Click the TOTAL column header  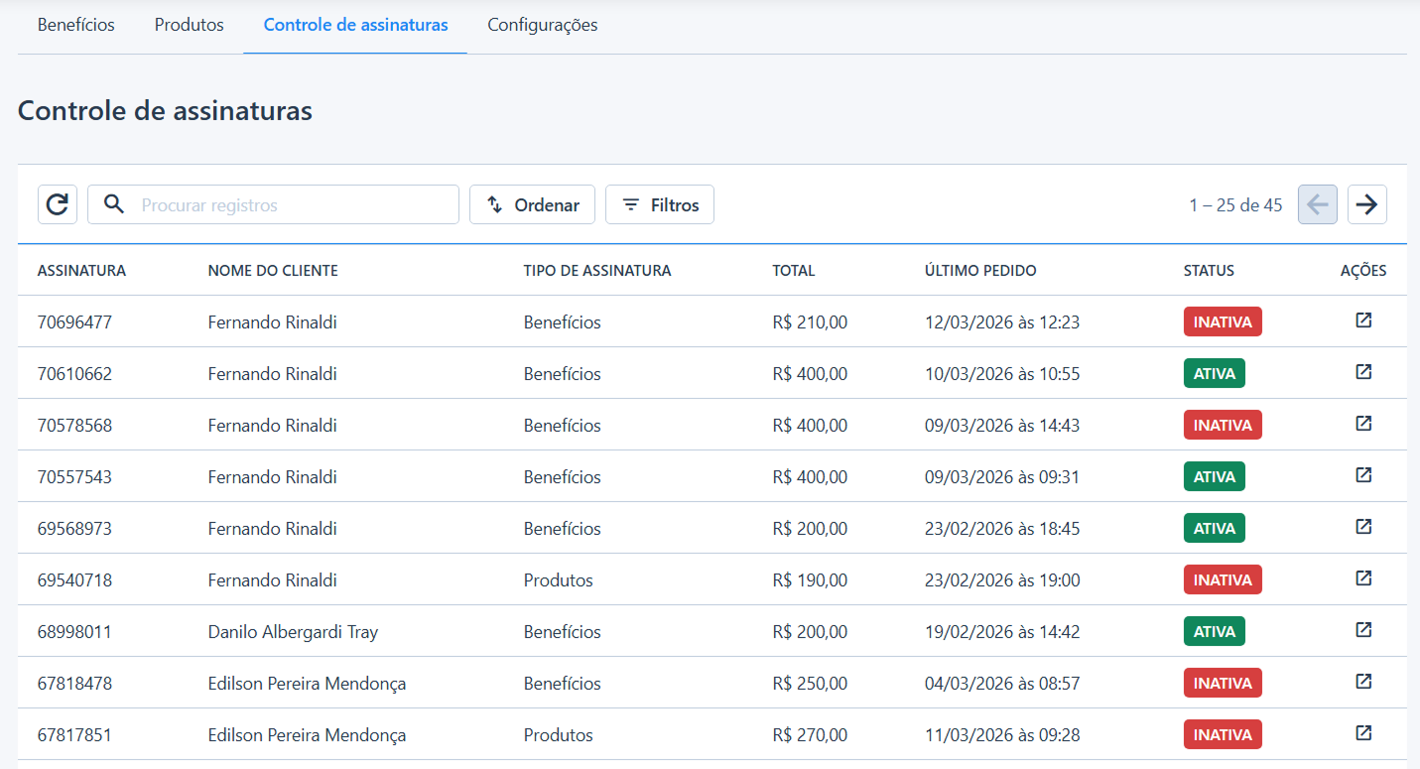[794, 271]
